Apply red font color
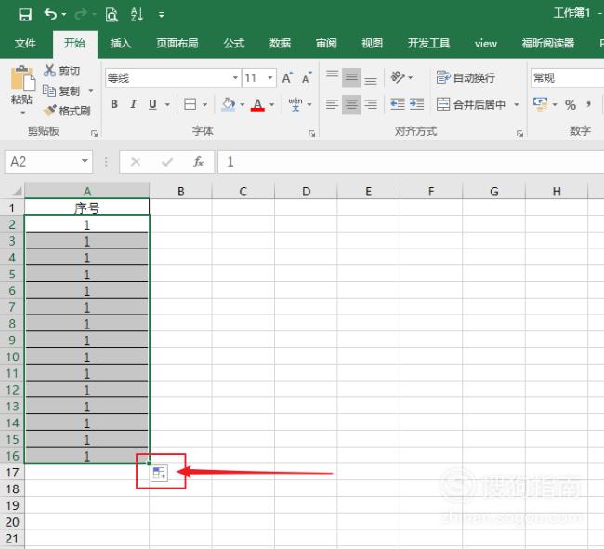Image resolution: width=604 pixels, height=549 pixels. tap(257, 104)
